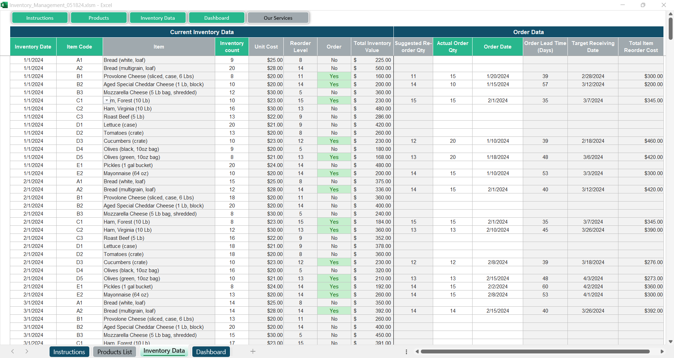Click the green Instructions button at top
This screenshot has height=358, width=674.
click(x=40, y=18)
